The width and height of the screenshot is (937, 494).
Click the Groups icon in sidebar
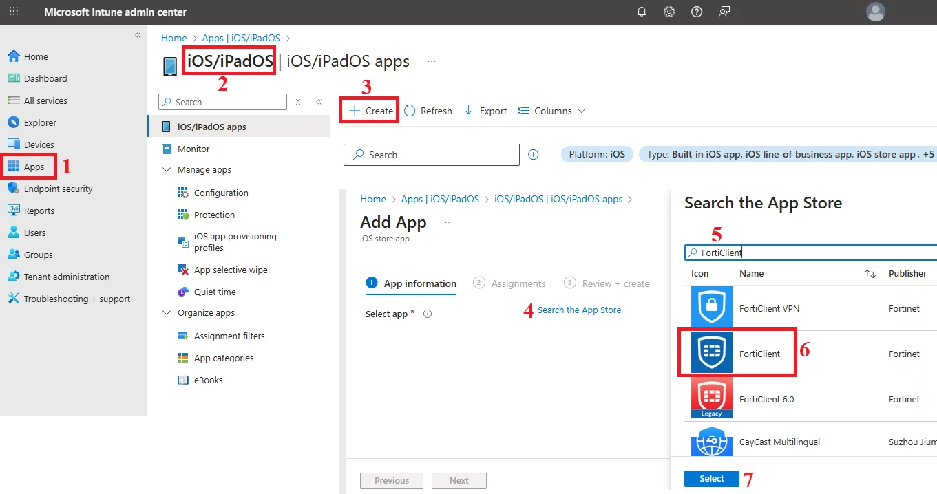13,255
